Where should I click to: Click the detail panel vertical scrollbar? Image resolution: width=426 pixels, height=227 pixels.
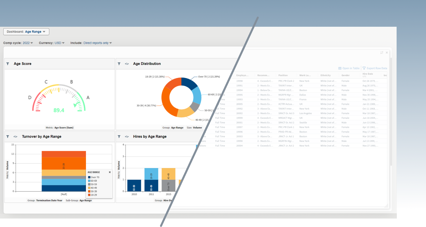coord(391,111)
